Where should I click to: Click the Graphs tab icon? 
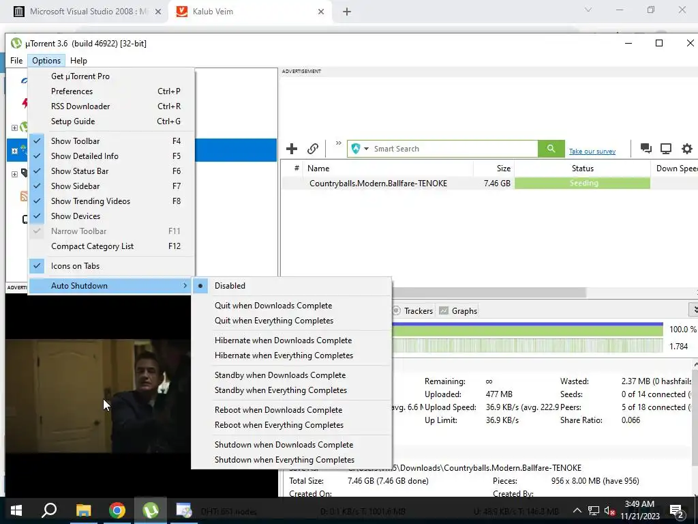click(x=443, y=310)
